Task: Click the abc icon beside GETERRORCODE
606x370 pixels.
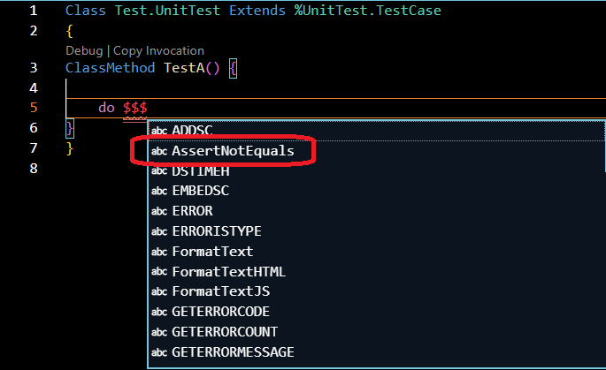Action: coord(159,312)
